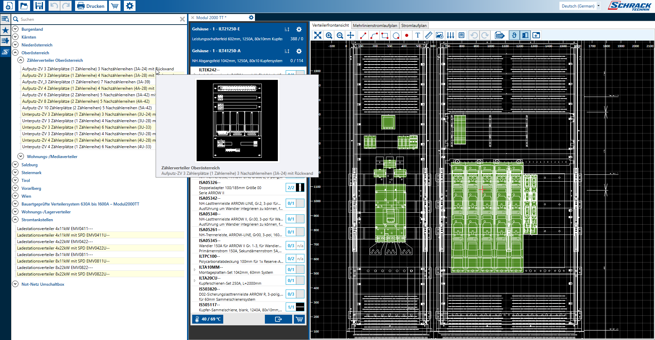Sort items of Gehäuse ILT41250-A

pos(287,51)
